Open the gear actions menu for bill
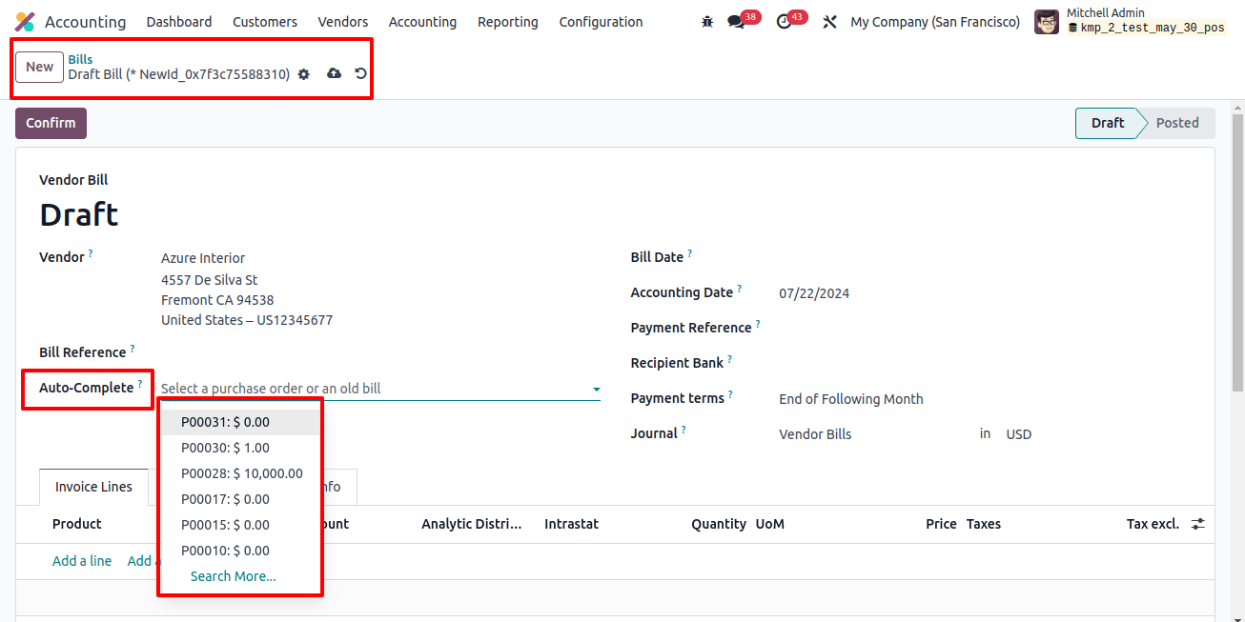1245x622 pixels. click(304, 74)
